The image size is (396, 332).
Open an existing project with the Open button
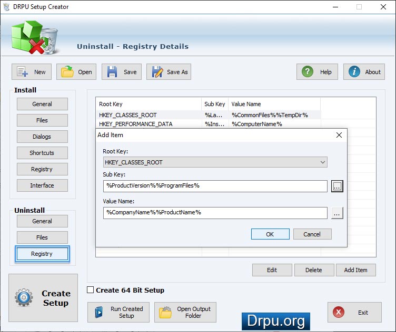click(x=76, y=72)
